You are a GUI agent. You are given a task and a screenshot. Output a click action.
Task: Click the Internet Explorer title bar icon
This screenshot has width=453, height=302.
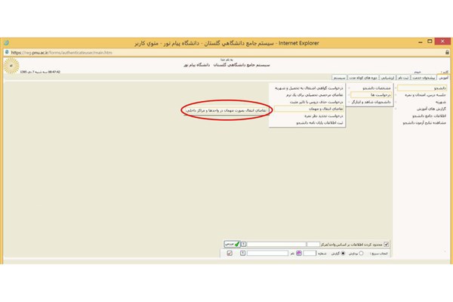coord(8,42)
